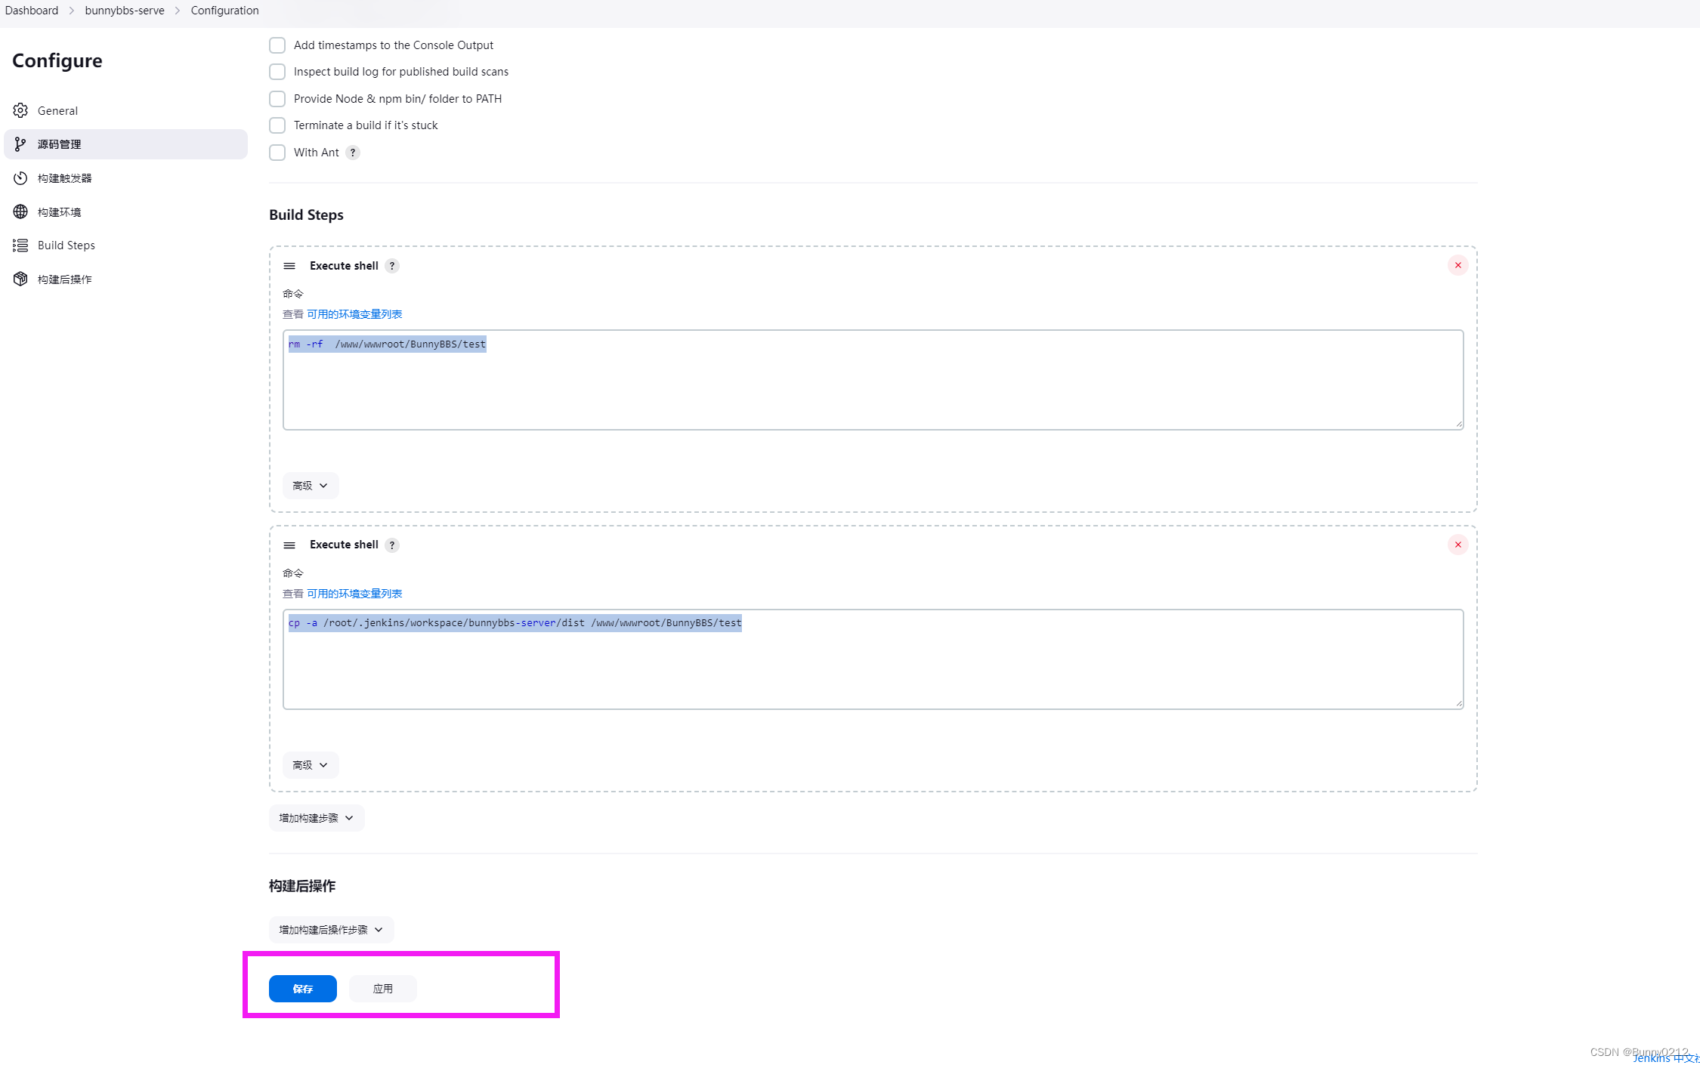Screen dimensions: 1700x1065
Task: Open help for first Execute shell step
Action: click(392, 266)
